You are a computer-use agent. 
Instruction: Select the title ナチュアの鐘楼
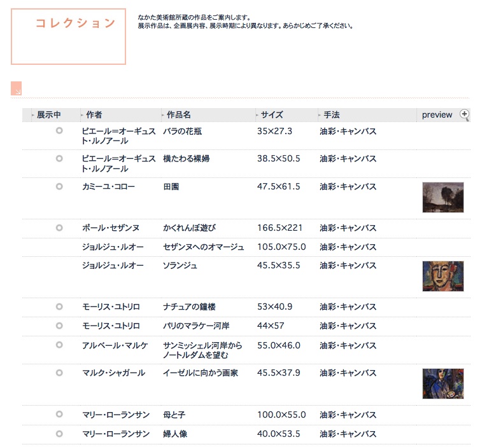click(x=189, y=307)
